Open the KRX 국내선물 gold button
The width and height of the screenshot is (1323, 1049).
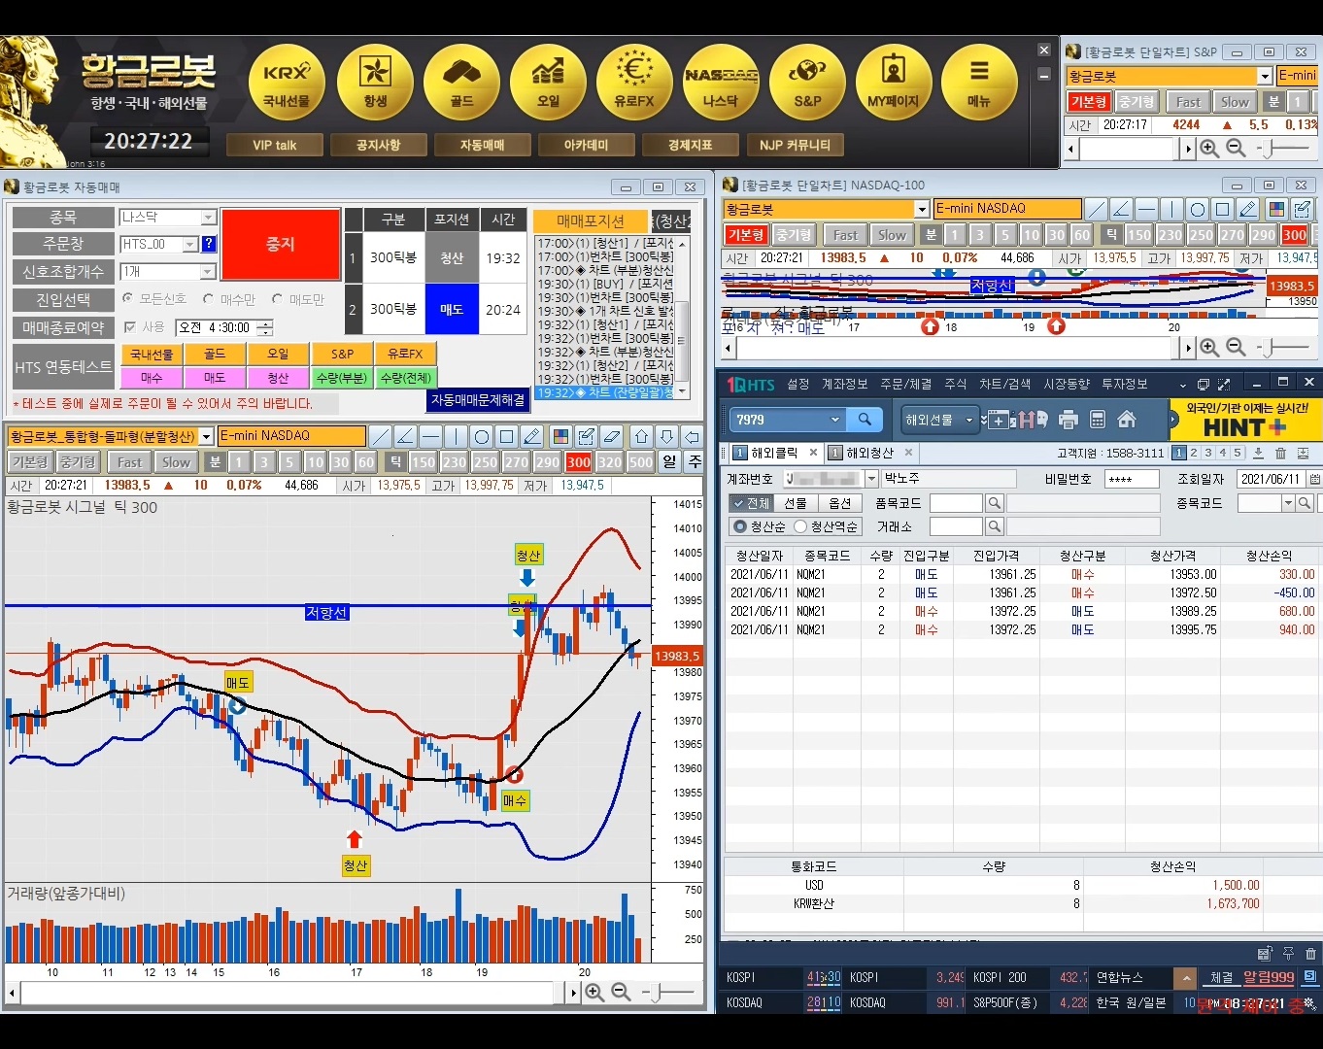click(x=287, y=82)
